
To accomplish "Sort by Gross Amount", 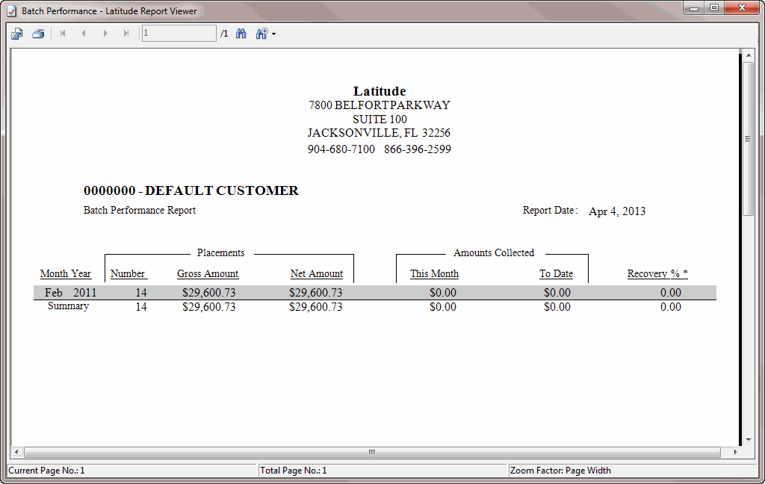I will 208,273.
